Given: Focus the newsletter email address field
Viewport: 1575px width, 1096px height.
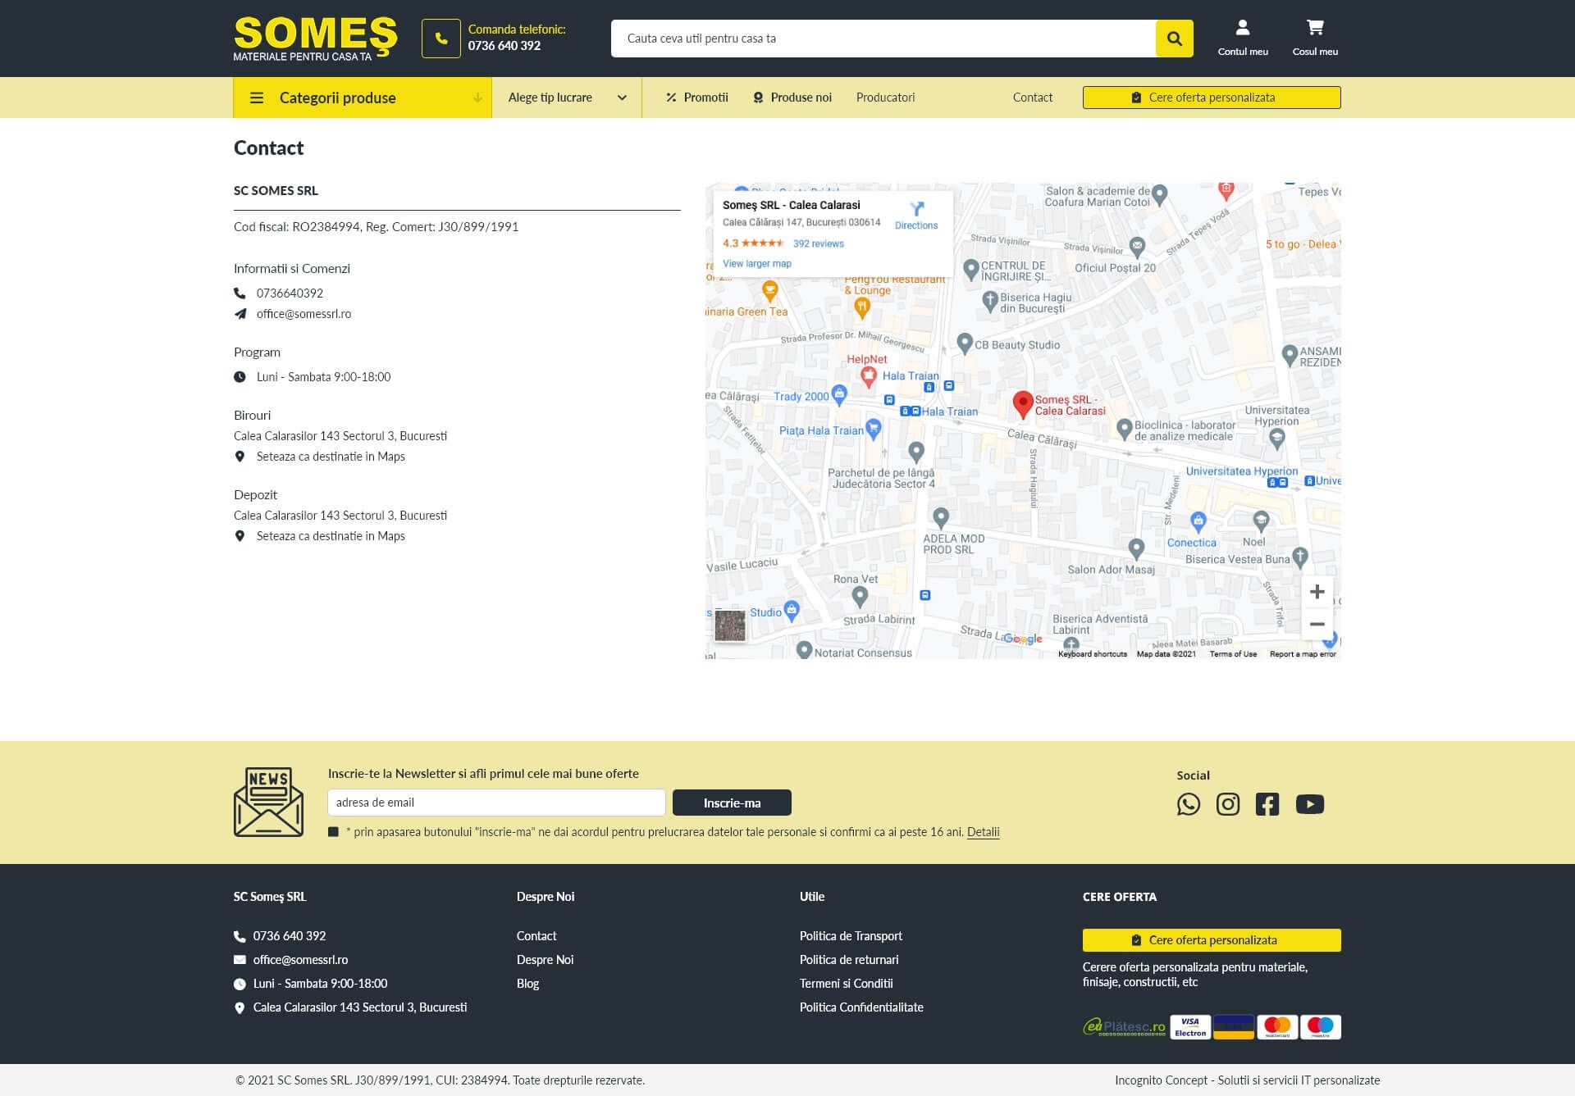Looking at the screenshot, I should click(495, 803).
